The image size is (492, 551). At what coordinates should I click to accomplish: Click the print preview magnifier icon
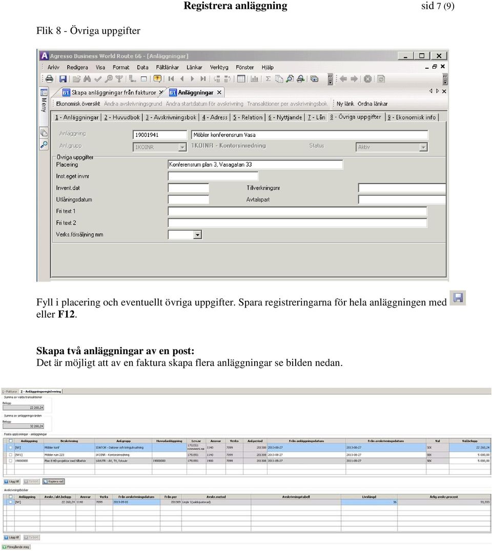point(290,79)
